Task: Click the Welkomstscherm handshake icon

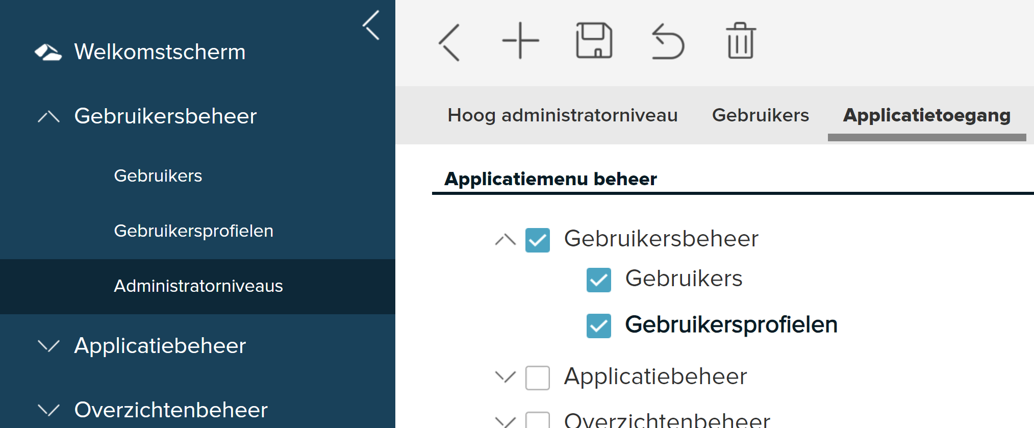Action: pos(48,52)
